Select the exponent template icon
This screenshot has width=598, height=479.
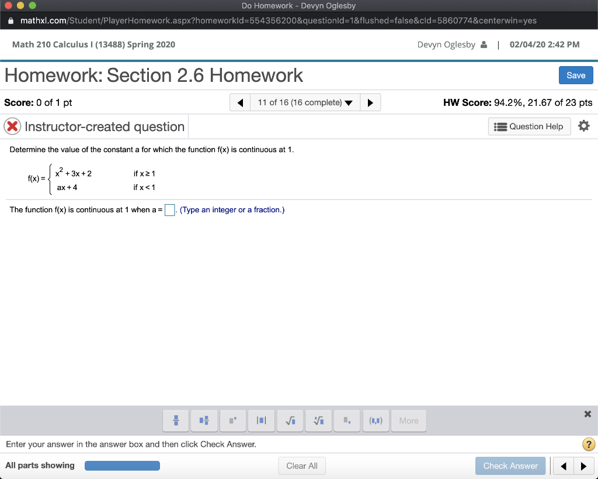click(x=232, y=421)
